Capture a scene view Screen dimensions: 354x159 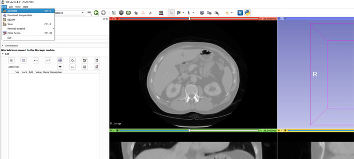[x=209, y=13]
